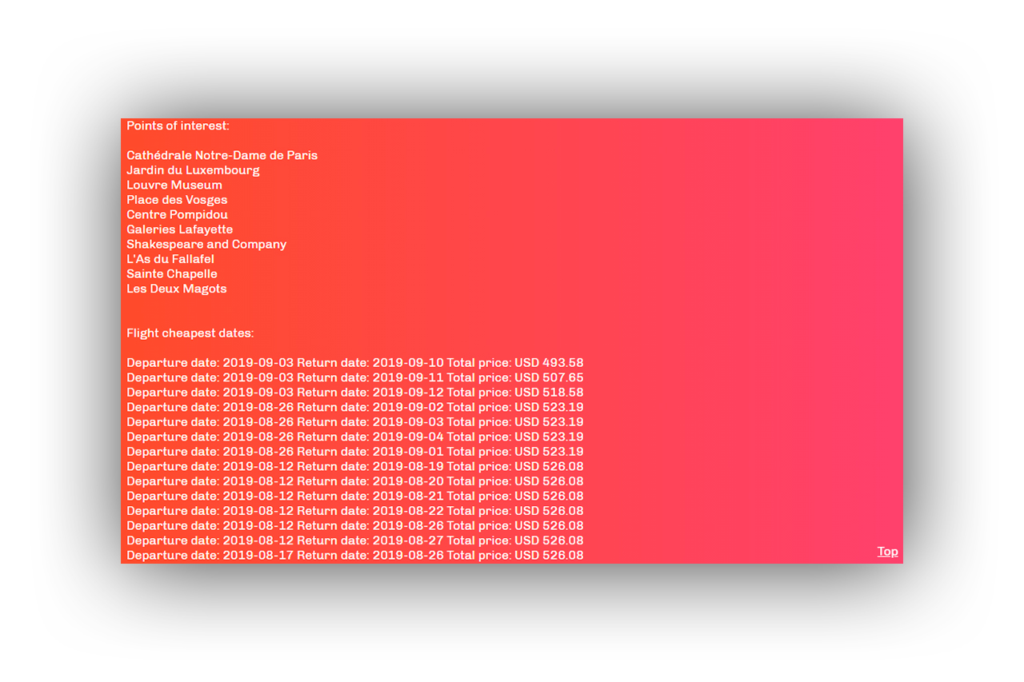
Task: Select the 'Flight cheapest dates:' heading
Action: pos(190,333)
